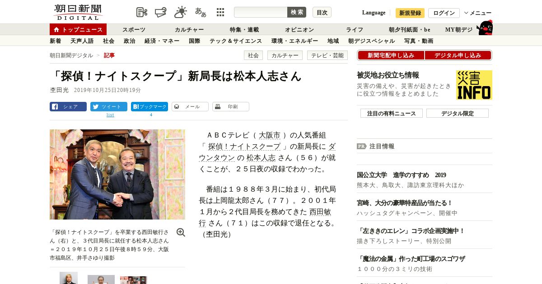Open the news list icon in header
542x284 pixels.
(x=142, y=12)
